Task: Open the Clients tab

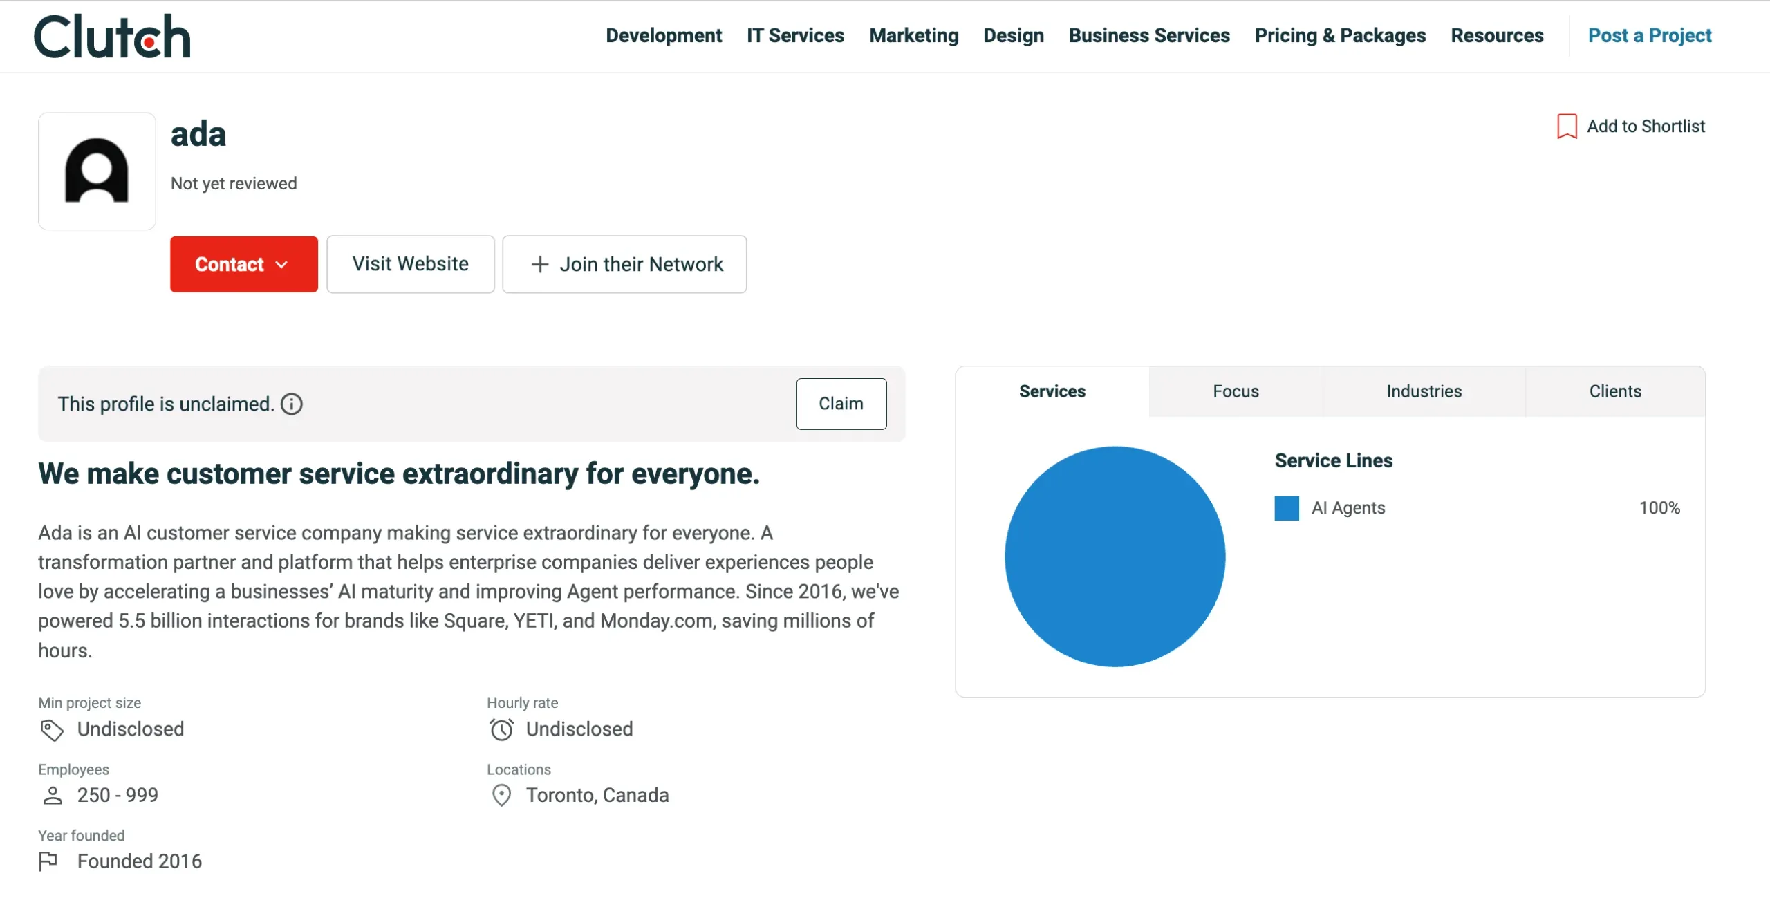Action: tap(1616, 391)
